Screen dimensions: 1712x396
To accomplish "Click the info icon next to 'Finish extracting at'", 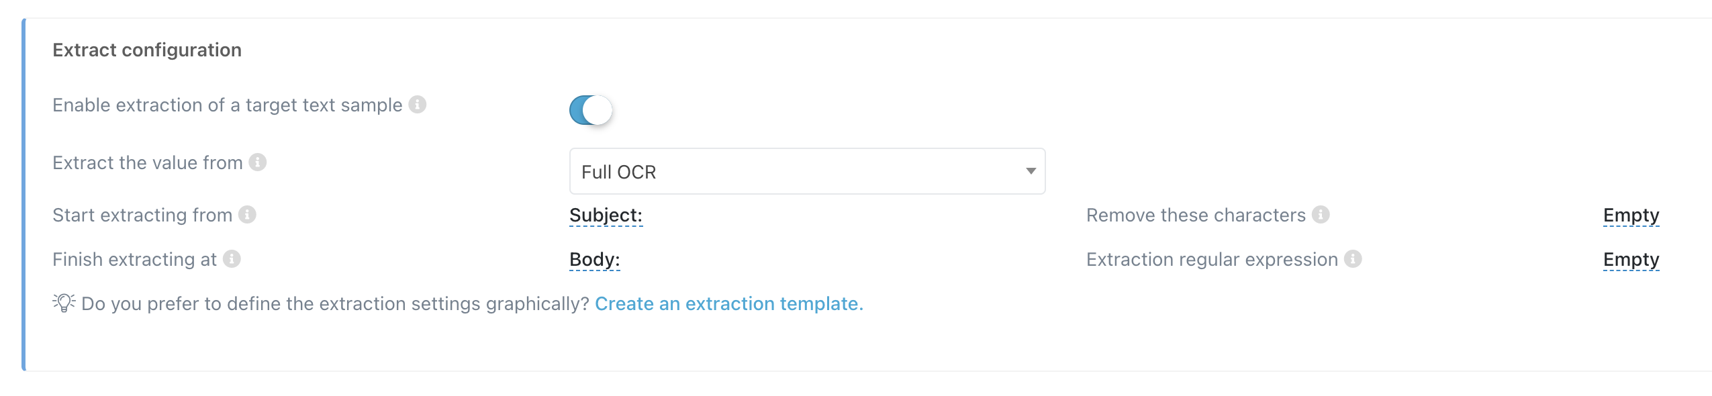I will [230, 259].
